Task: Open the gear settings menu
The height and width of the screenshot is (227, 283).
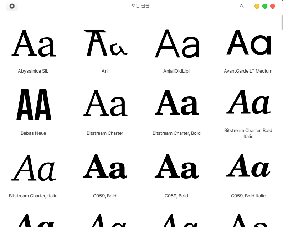Action: (12, 6)
